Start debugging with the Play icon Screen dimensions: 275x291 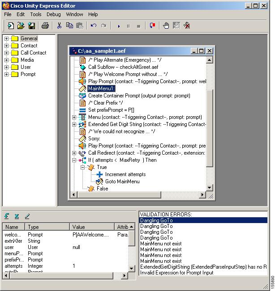119,26
